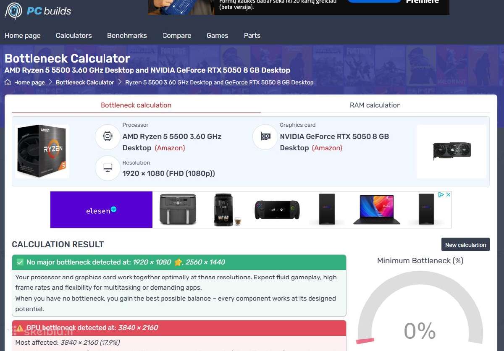
Task: Close the ad with the X icon
Action: tap(448, 195)
